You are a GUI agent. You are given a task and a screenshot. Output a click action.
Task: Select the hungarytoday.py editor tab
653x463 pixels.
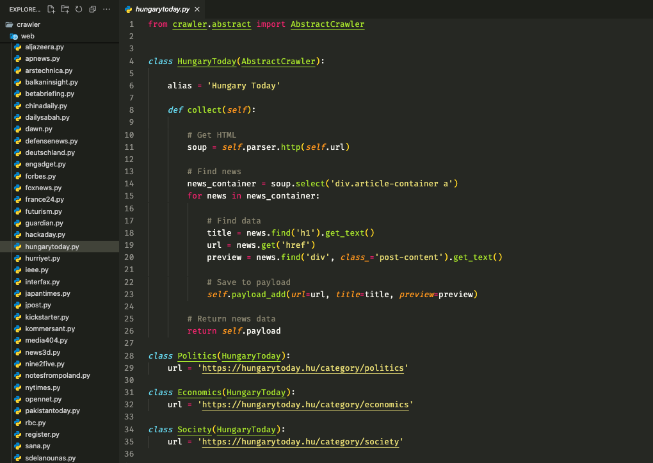(x=162, y=9)
